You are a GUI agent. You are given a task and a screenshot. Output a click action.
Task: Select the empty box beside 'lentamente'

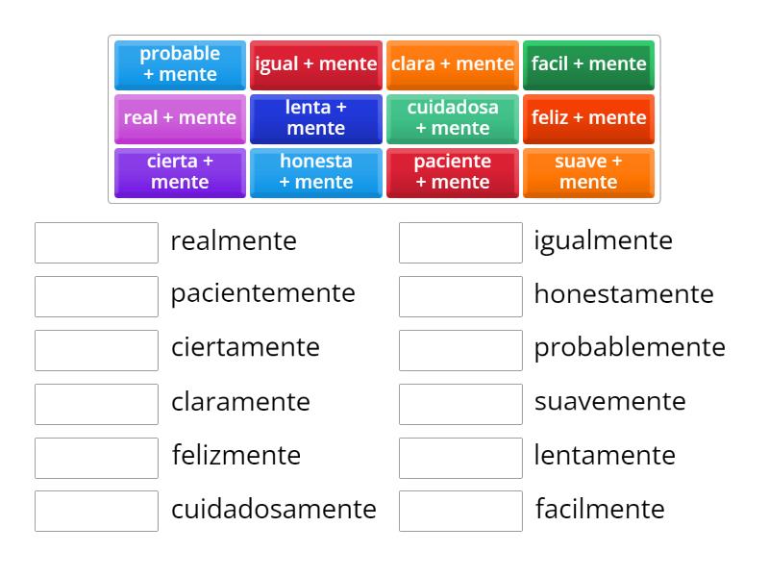click(x=459, y=457)
